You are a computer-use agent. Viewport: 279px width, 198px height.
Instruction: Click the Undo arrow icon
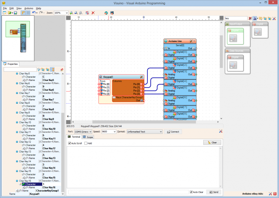(34, 13)
